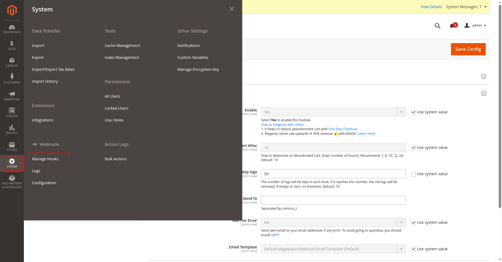
Task: Collapse the open config section chevron
Action: (x=484, y=93)
